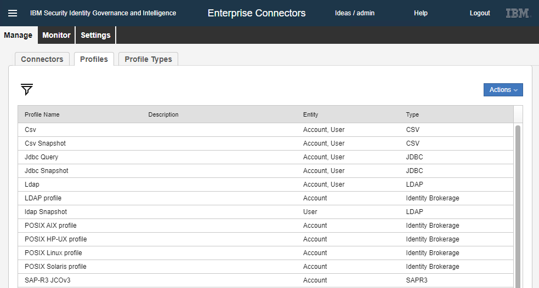Switch to the Connectors tab

[42, 59]
